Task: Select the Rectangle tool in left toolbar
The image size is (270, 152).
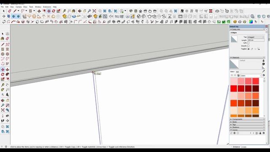Action: click(3, 49)
